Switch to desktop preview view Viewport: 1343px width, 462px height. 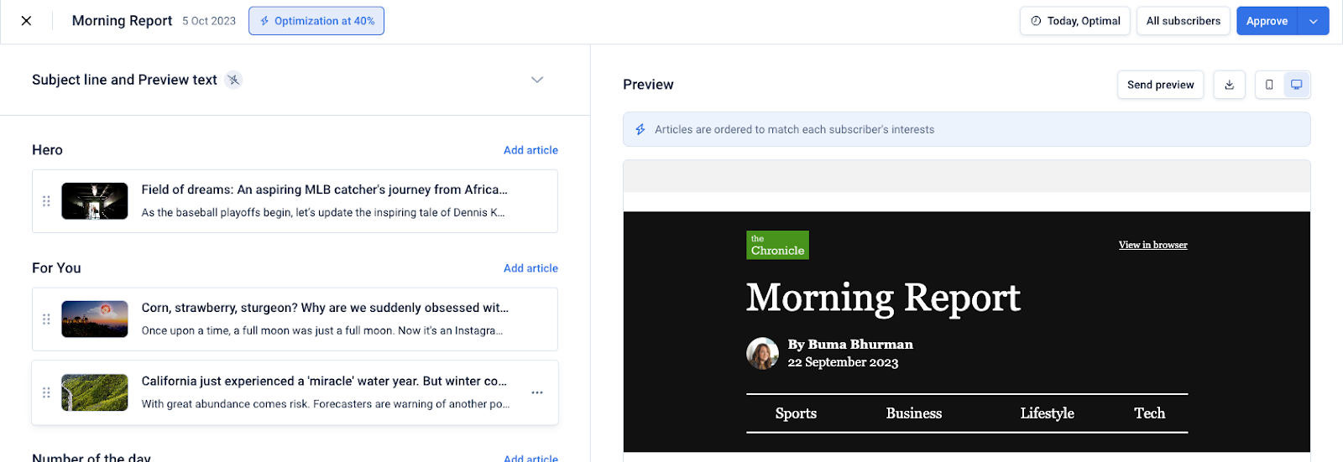pyautogui.click(x=1296, y=85)
